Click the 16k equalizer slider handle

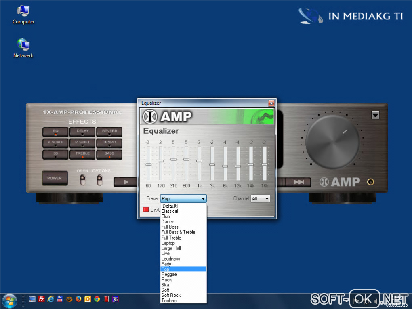coord(264,164)
